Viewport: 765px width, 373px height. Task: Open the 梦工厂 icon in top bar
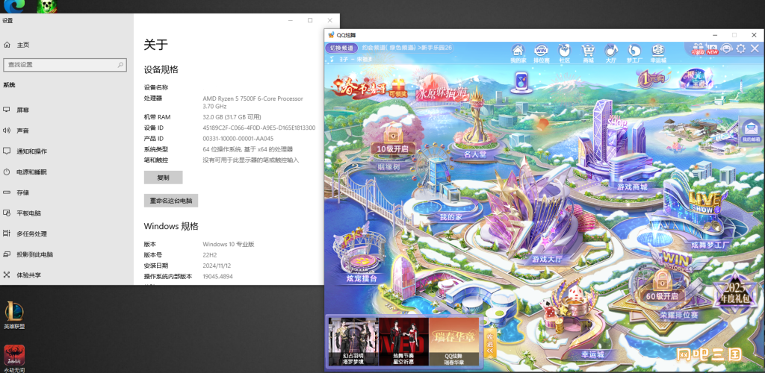(x=634, y=53)
